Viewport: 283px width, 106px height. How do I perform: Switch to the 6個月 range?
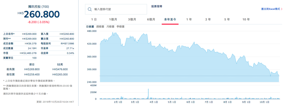point(151,20)
